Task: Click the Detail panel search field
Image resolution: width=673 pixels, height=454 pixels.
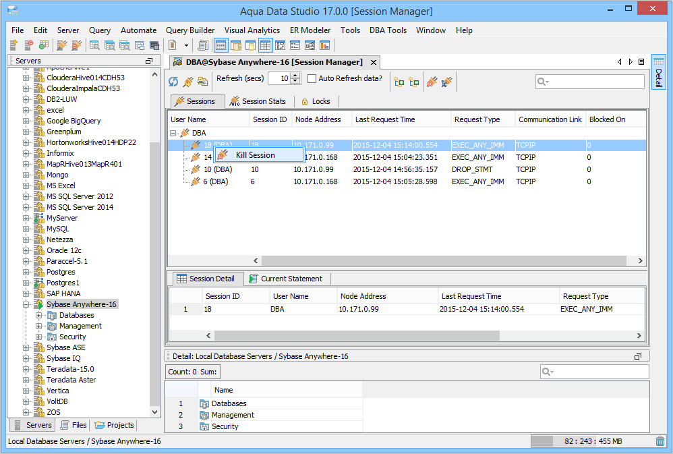Action: pyautogui.click(x=595, y=372)
